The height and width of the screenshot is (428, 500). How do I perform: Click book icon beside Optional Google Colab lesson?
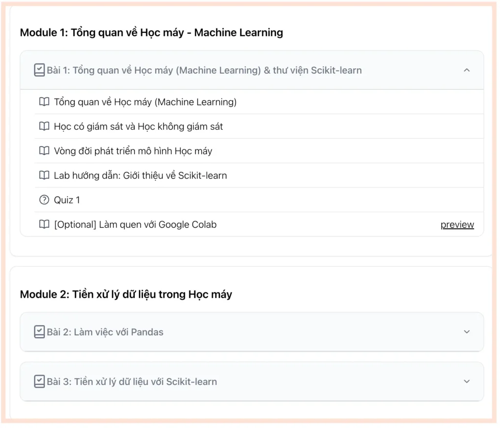tap(44, 224)
